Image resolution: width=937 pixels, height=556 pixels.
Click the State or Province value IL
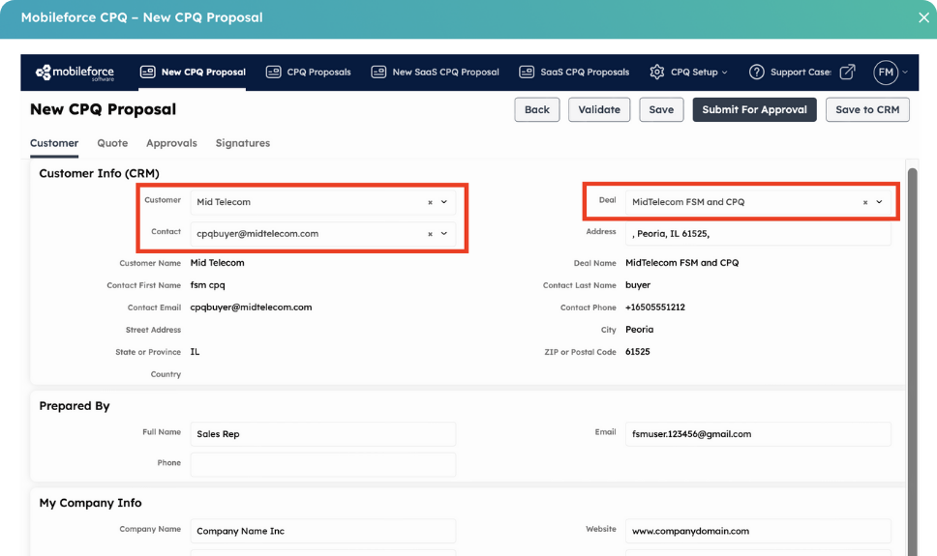pos(195,352)
